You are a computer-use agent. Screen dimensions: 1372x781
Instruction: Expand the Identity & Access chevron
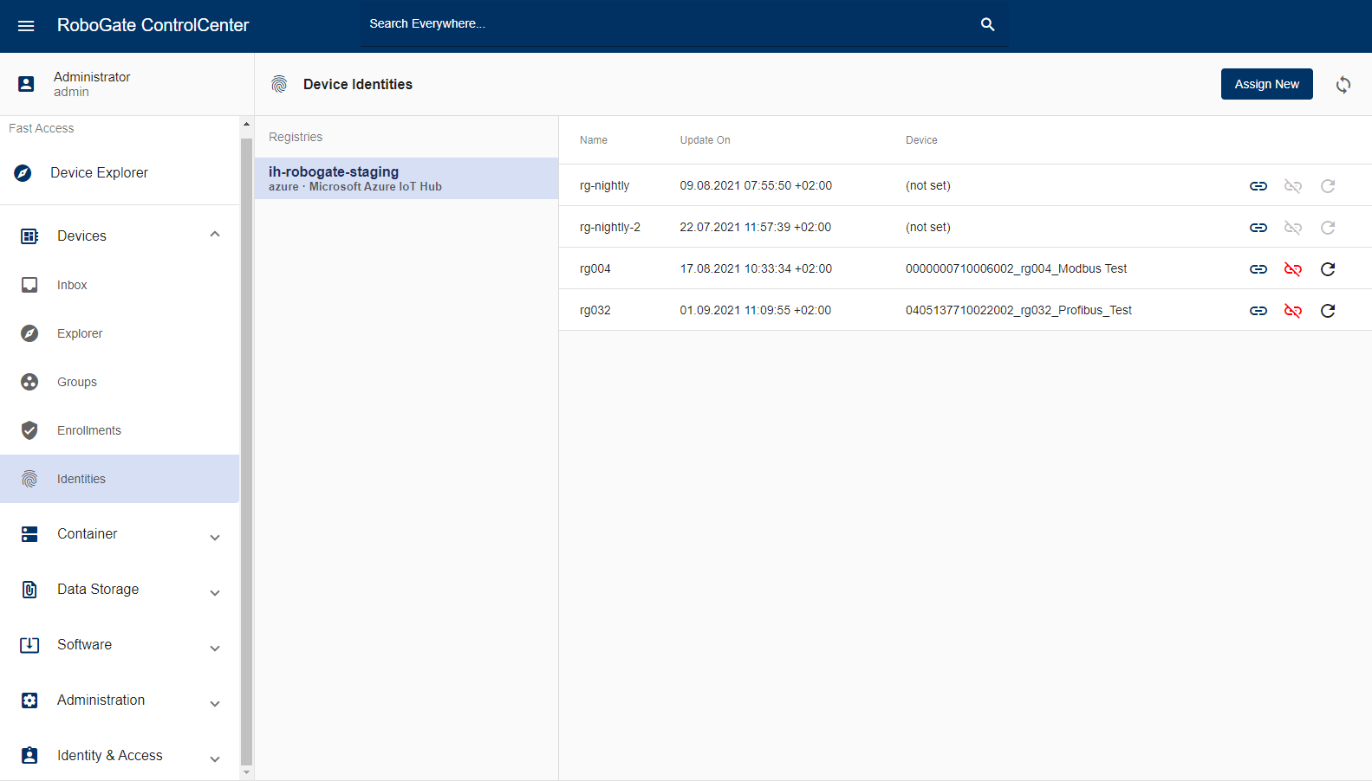click(215, 759)
